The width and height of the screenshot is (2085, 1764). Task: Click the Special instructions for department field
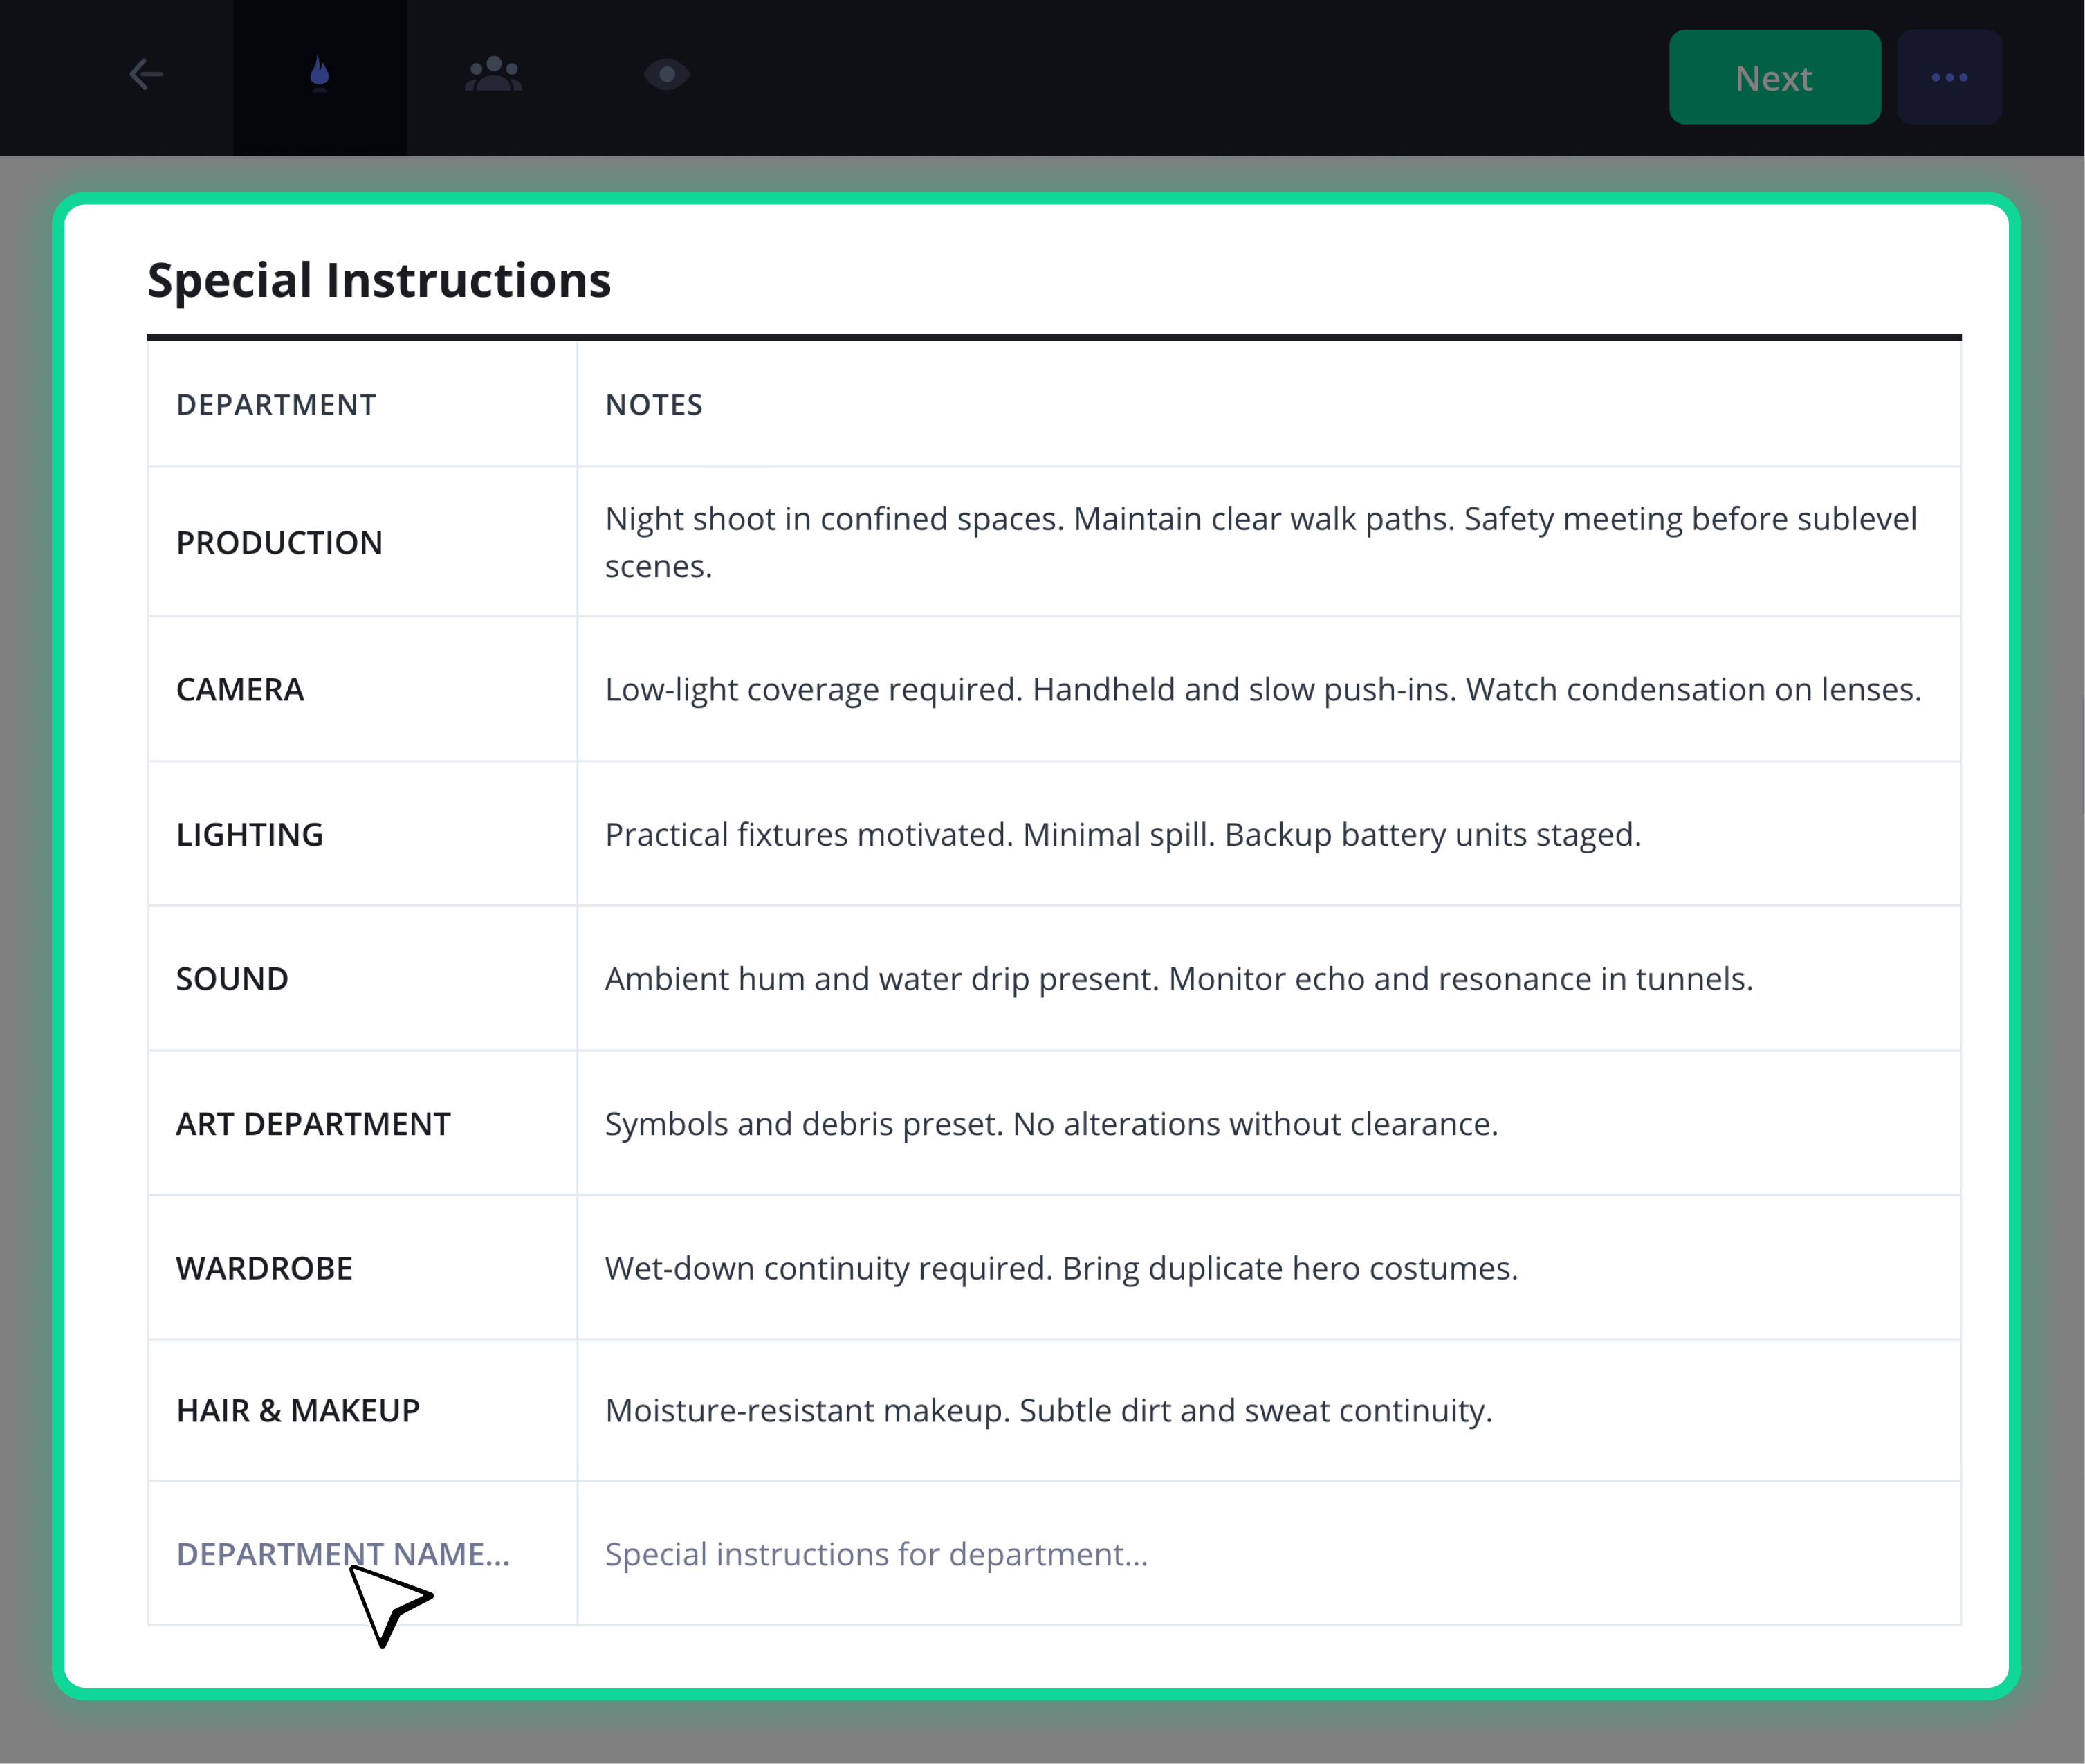[x=1269, y=1554]
